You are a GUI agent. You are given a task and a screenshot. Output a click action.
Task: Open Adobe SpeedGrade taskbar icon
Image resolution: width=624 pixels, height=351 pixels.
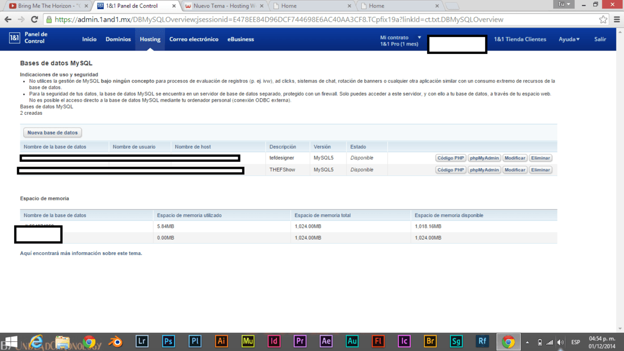(456, 341)
